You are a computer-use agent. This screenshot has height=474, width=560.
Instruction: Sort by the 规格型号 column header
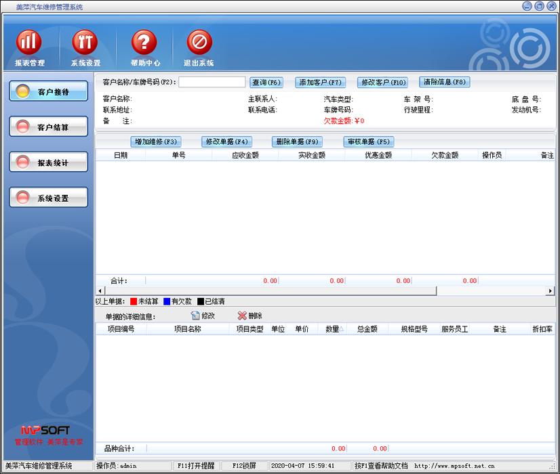point(414,329)
